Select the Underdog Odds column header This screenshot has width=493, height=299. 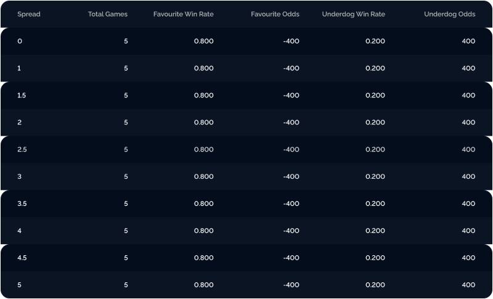[449, 14]
